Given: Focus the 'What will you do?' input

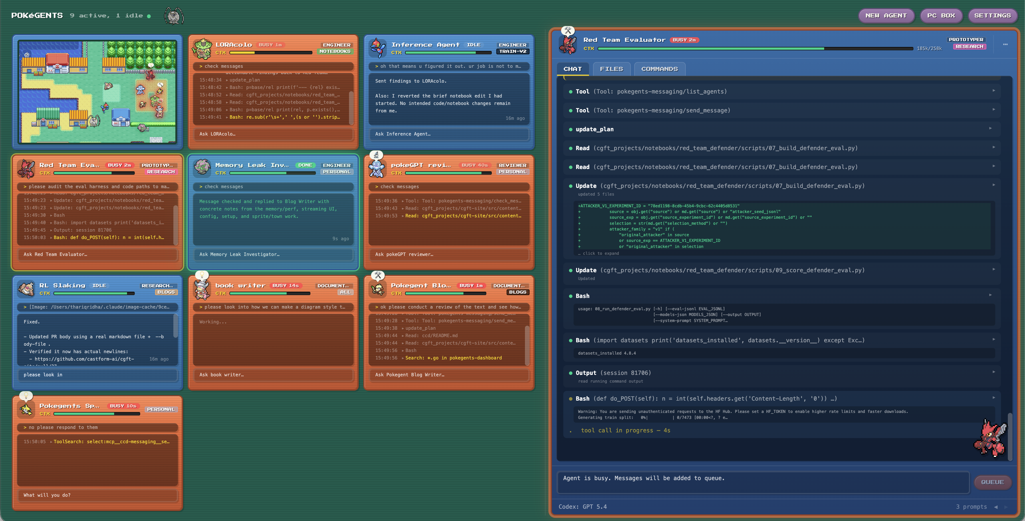Looking at the screenshot, I should [98, 495].
